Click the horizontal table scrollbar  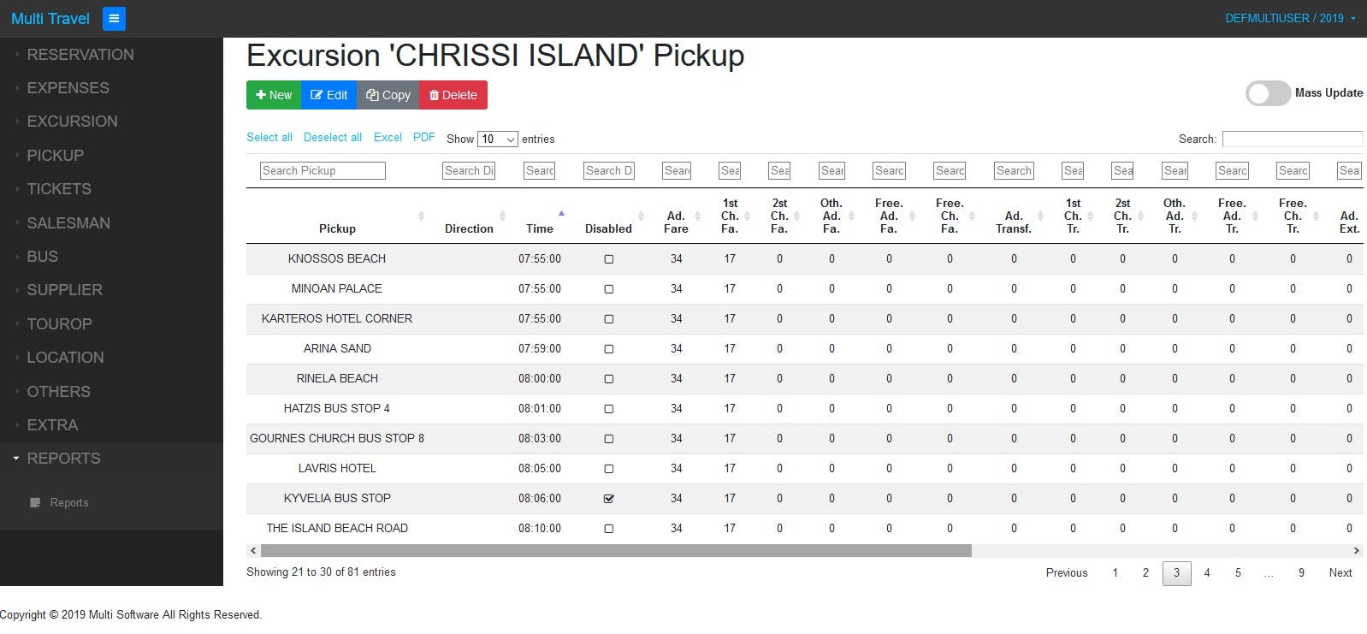[616, 551]
